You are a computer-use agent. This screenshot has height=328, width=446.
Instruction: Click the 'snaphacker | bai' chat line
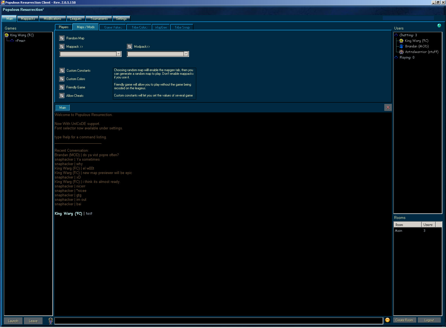(68, 204)
